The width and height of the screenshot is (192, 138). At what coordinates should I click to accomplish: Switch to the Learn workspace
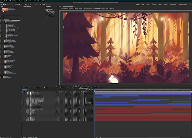pyautogui.click(x=148, y=4)
